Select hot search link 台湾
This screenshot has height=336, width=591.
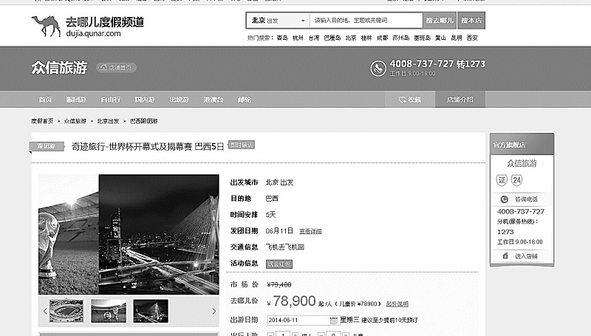(313, 38)
